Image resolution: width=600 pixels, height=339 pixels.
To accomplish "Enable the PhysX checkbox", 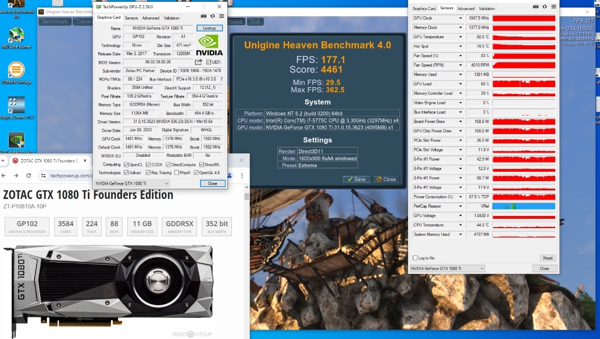I will point(176,173).
